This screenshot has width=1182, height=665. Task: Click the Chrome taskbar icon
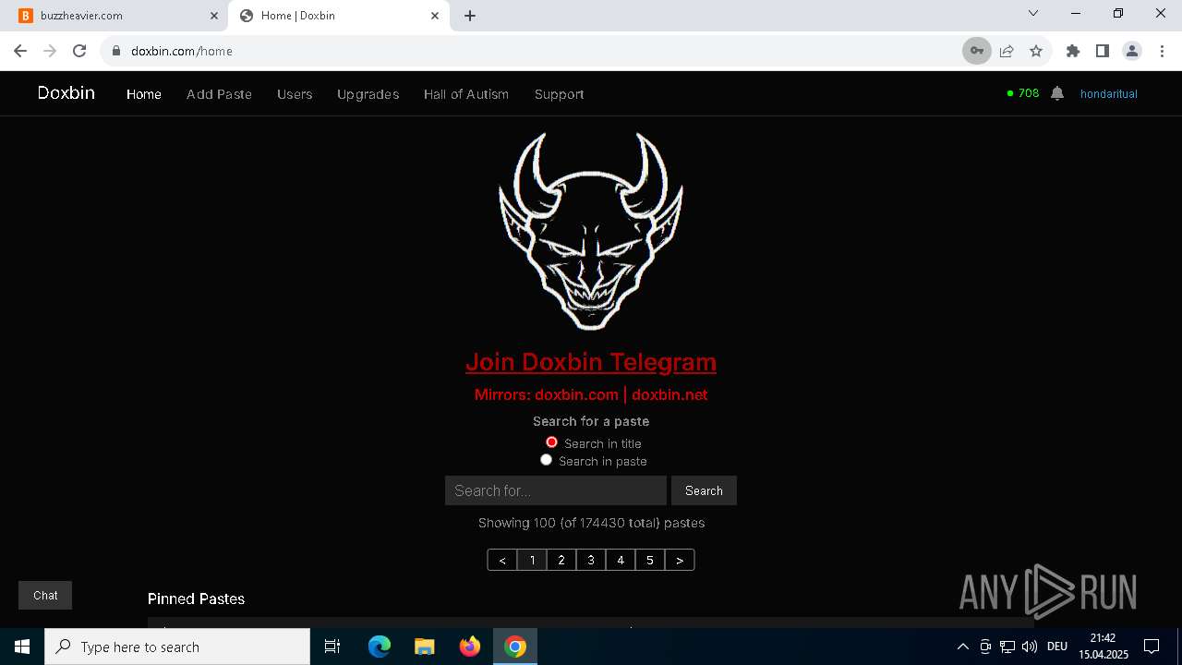[x=515, y=647]
